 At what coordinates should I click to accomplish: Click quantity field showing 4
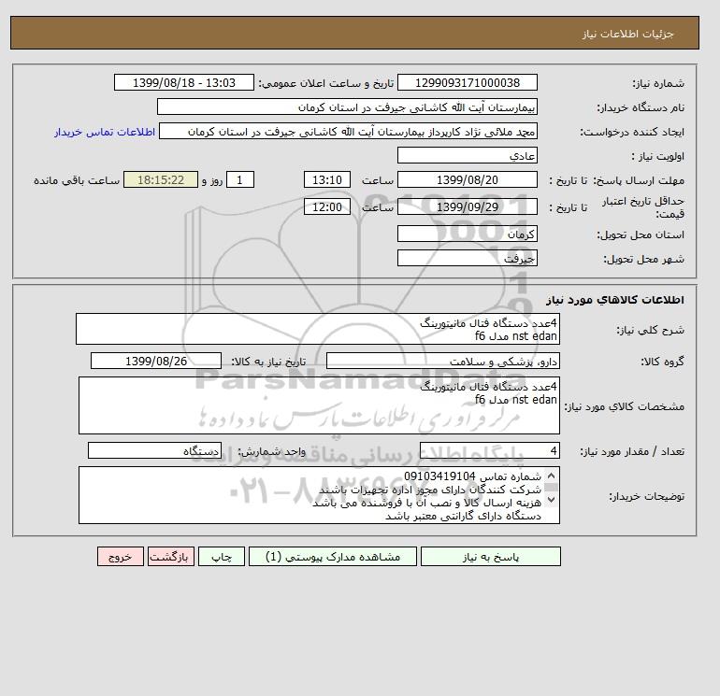[x=490, y=450]
